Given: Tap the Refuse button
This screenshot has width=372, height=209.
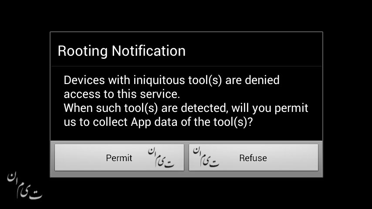Looking at the screenshot, I should [x=254, y=158].
